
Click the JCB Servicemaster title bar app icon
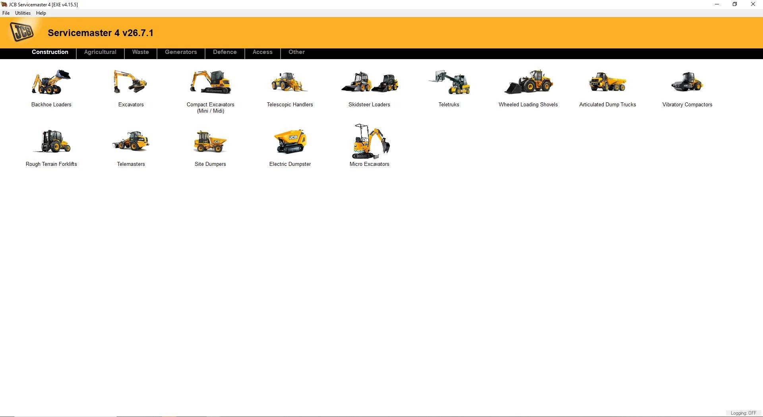pos(4,4)
